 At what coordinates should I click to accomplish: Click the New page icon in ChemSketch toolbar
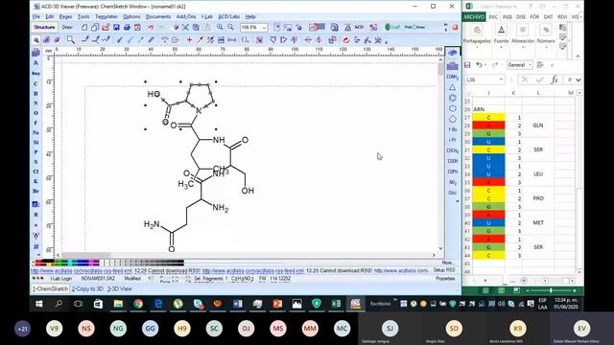pos(84,28)
